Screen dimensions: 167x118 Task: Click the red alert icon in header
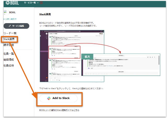pos(41,3)
